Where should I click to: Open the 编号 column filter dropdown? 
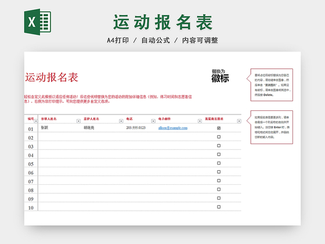[36, 121]
